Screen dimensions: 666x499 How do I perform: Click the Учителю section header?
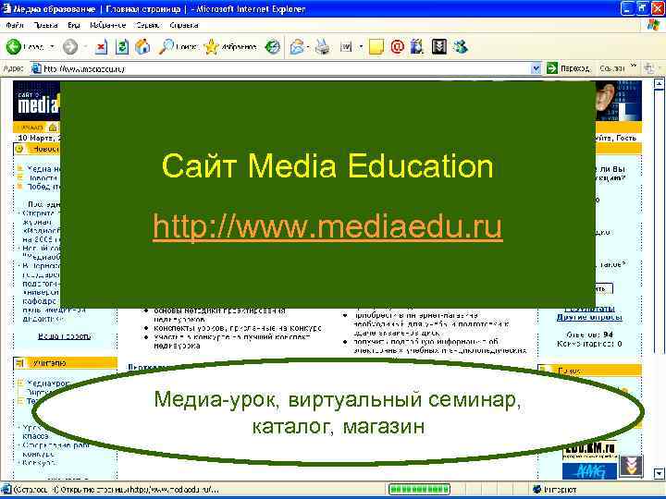(66, 363)
